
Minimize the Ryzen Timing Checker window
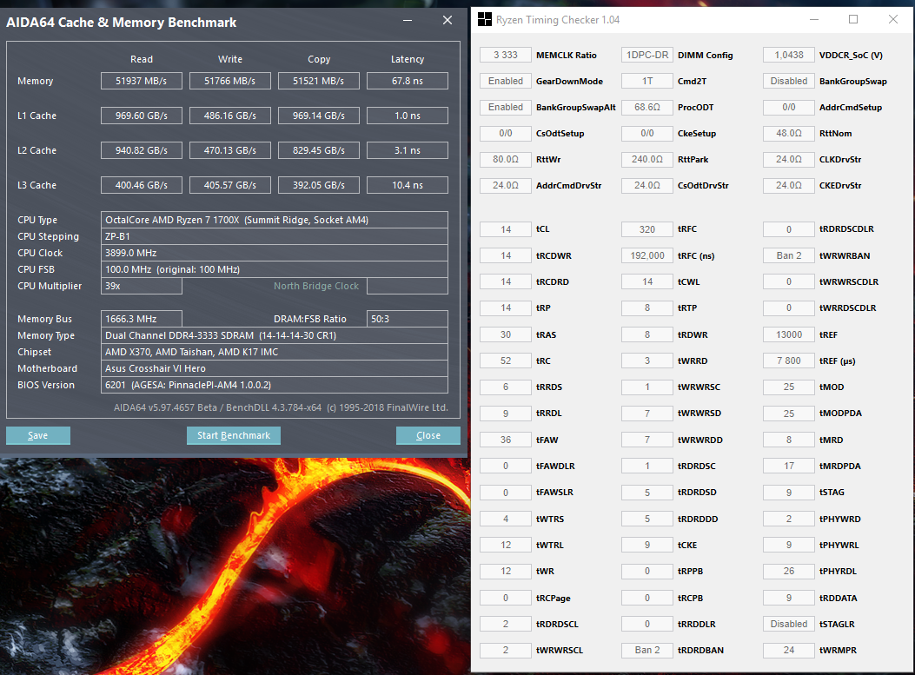pyautogui.click(x=814, y=19)
